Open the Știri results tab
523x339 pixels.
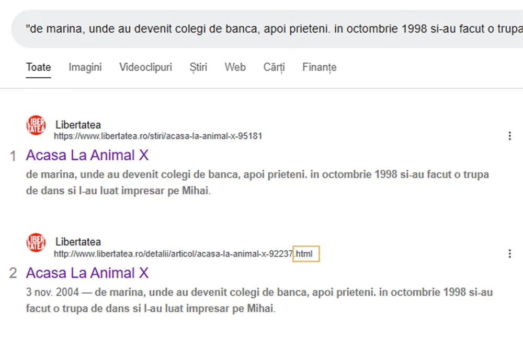[x=198, y=67]
